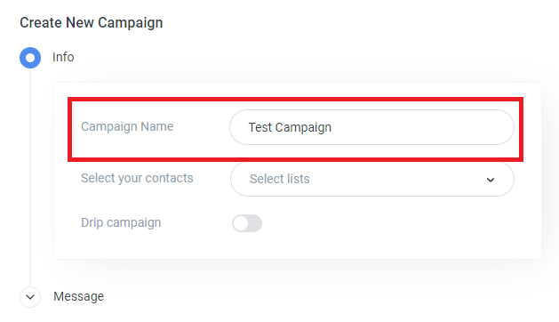Focus the Campaign Name input field
Screen dimensions: 559x322
(x=371, y=127)
